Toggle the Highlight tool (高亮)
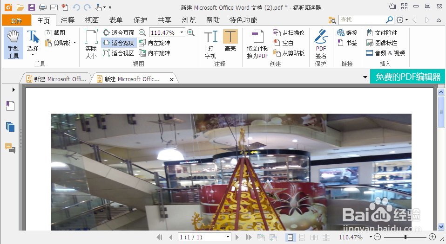 coord(230,41)
